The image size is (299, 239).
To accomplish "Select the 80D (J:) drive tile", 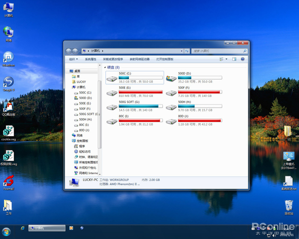I will (x=194, y=120).
